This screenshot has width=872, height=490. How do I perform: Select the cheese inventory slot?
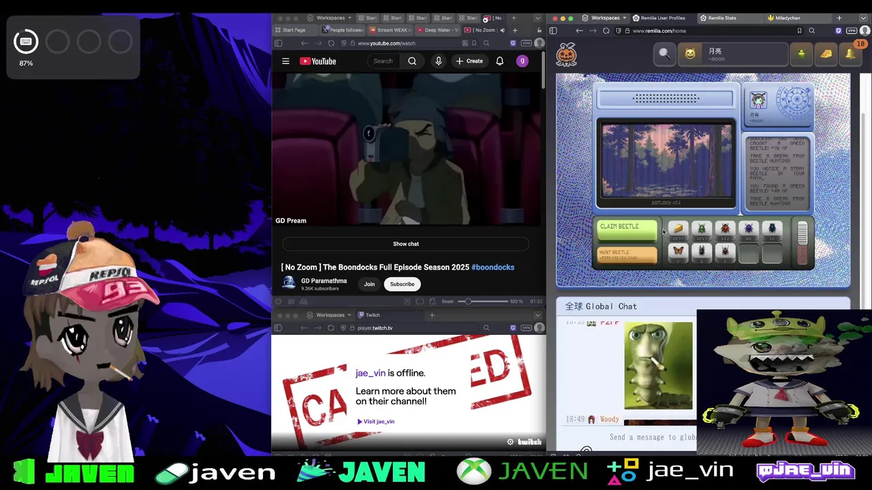coord(678,229)
